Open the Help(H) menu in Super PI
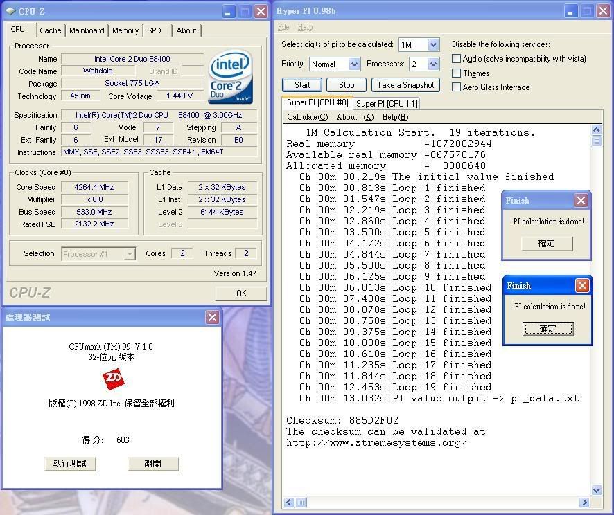Image resolution: width=614 pixels, height=515 pixels. tap(395, 117)
